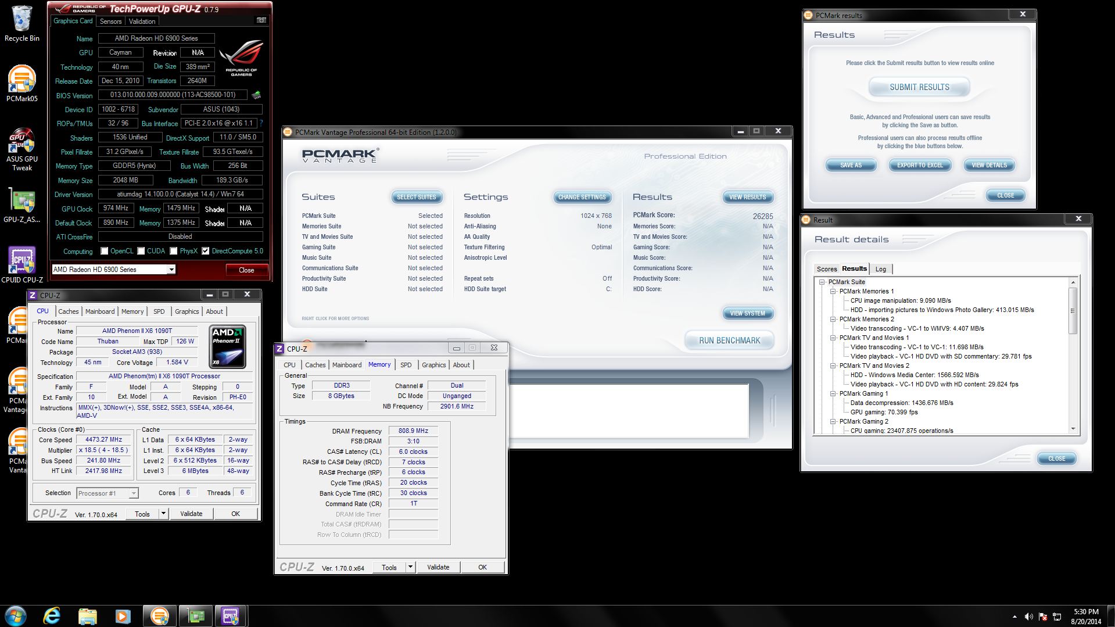Click the GPU name field in GPU-Z
Viewport: 1115px width, 627px height.
point(156,38)
